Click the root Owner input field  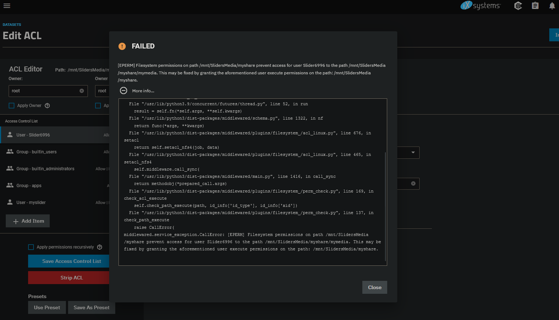point(43,91)
